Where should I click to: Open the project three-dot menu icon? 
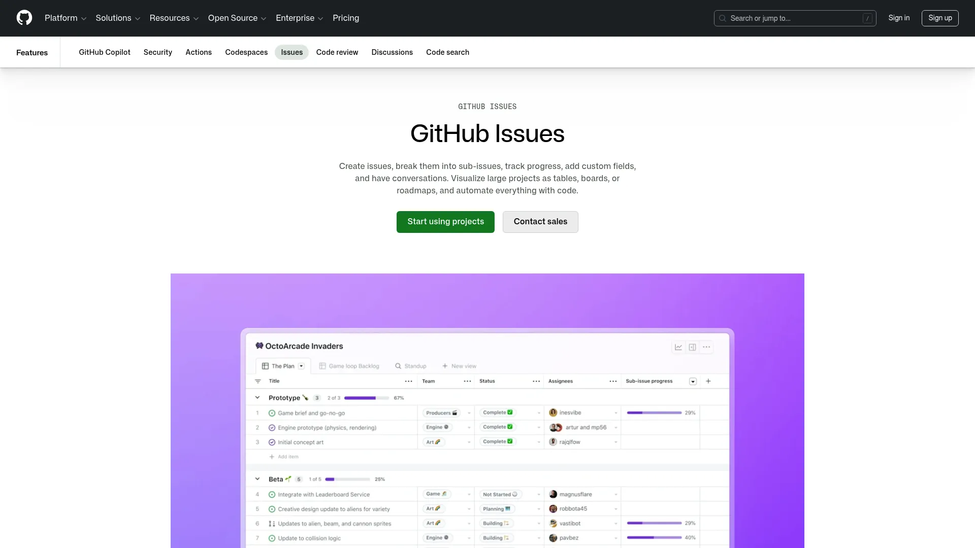click(706, 347)
